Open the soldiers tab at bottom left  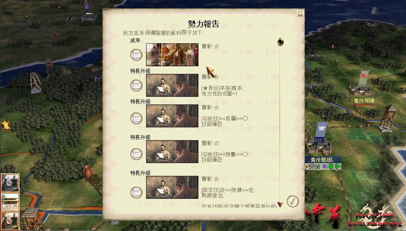pyautogui.click(x=10, y=221)
